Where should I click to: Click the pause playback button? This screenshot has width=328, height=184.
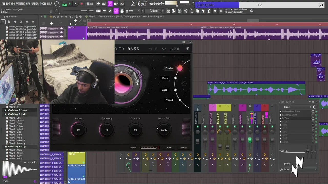point(69,4)
